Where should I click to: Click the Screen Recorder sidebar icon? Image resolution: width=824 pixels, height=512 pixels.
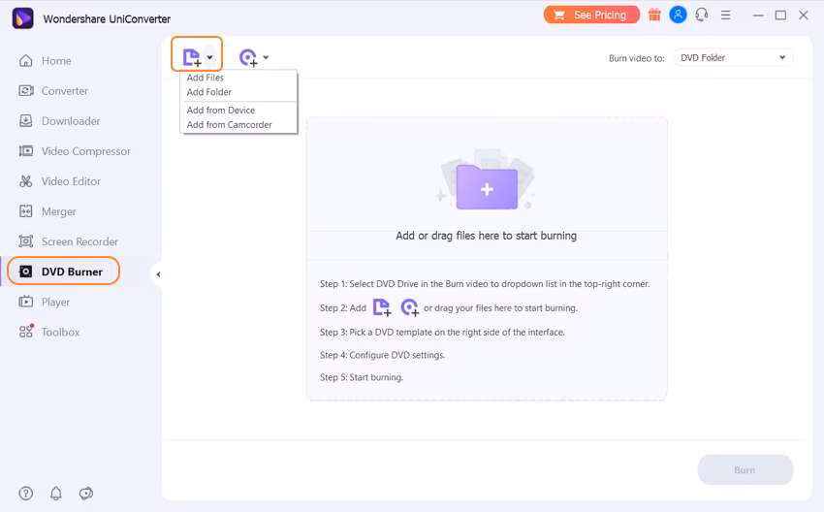[x=26, y=241]
